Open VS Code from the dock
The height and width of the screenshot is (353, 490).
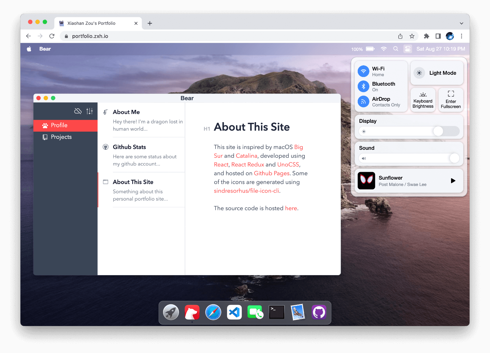(x=234, y=312)
